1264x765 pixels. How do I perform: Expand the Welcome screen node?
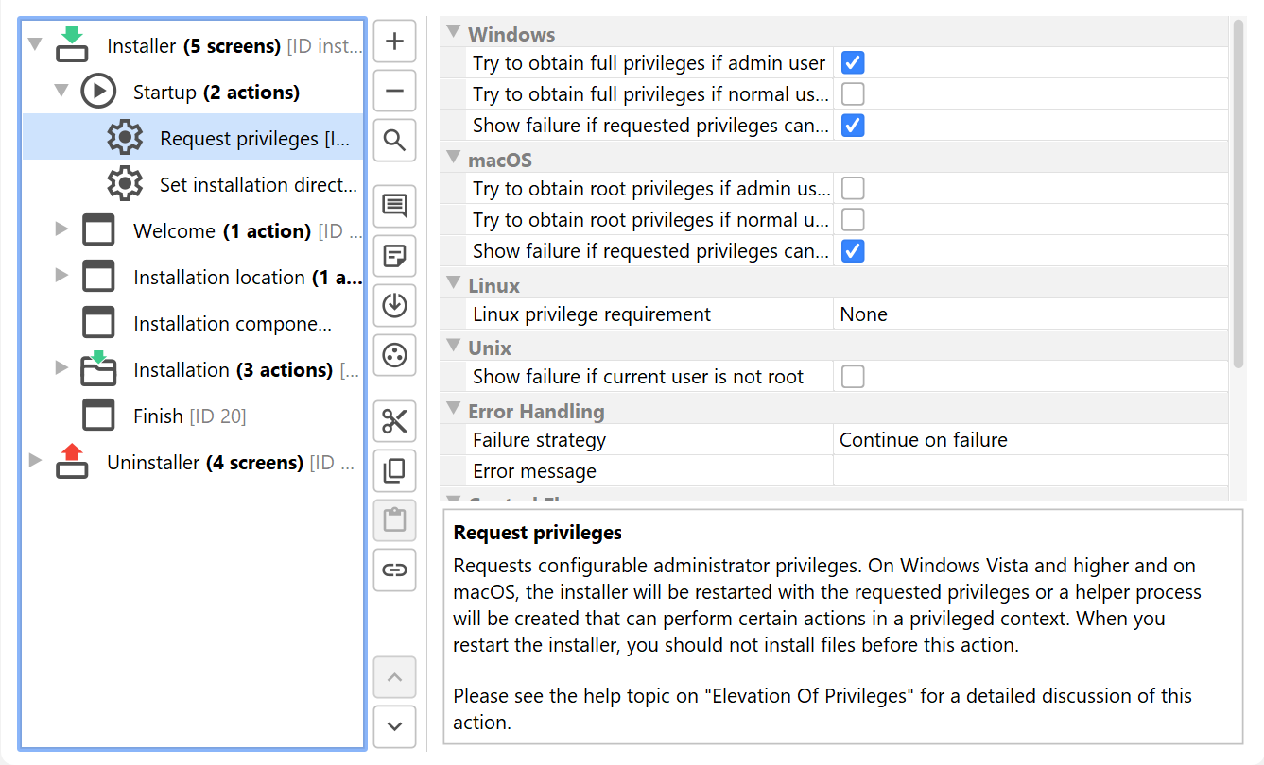click(62, 229)
